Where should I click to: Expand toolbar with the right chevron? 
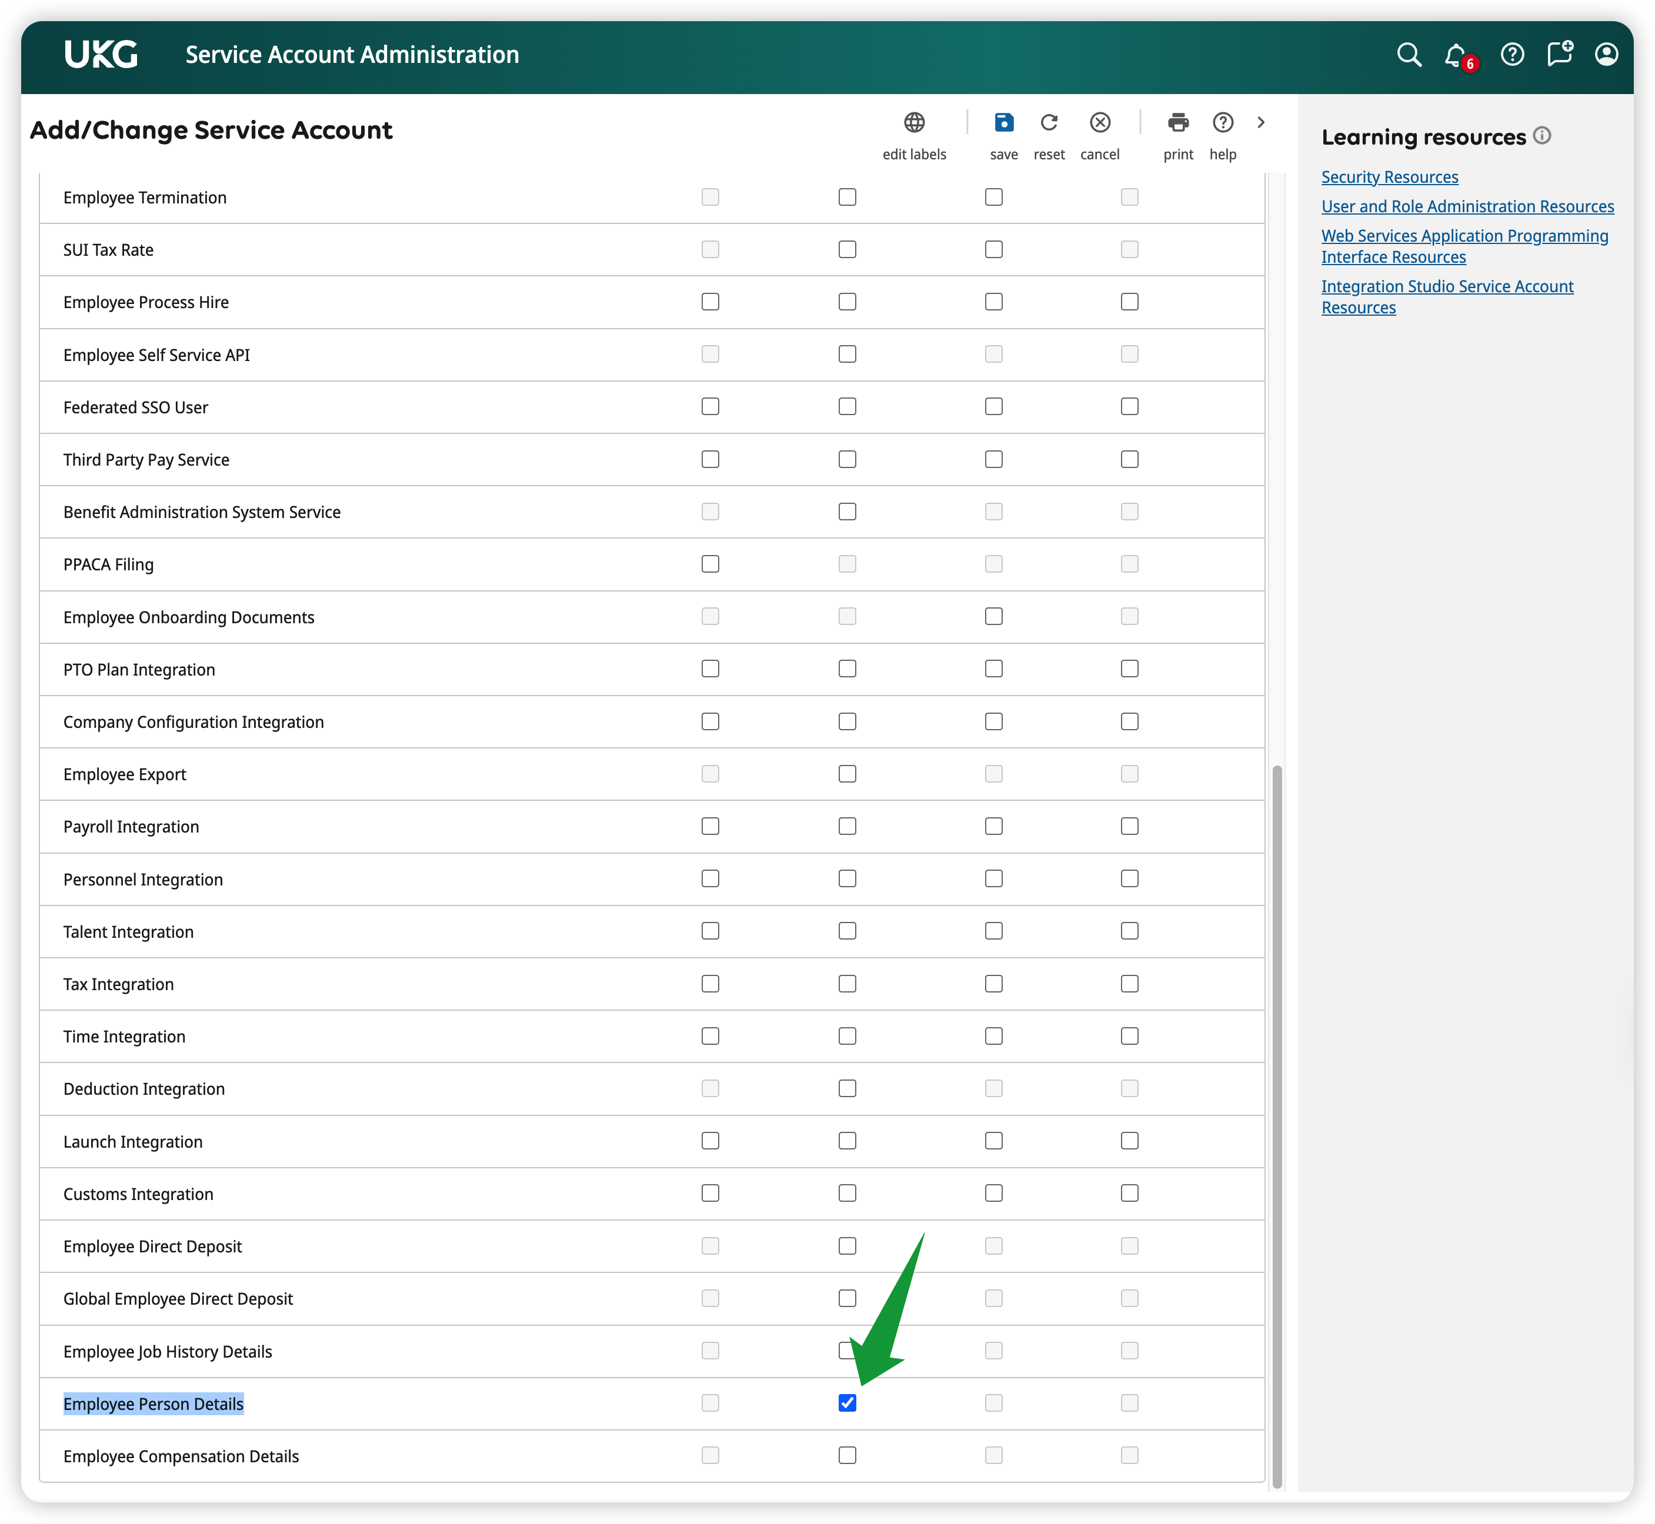coord(1260,123)
